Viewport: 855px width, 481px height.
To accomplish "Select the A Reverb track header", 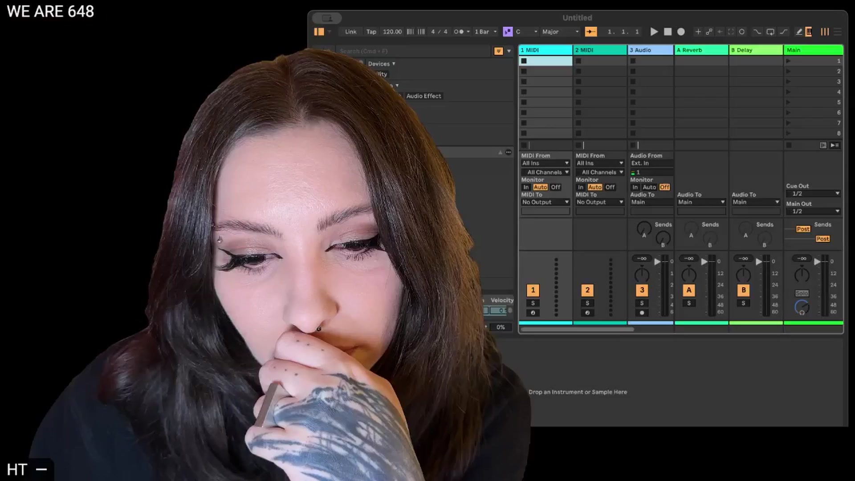I will 701,50.
